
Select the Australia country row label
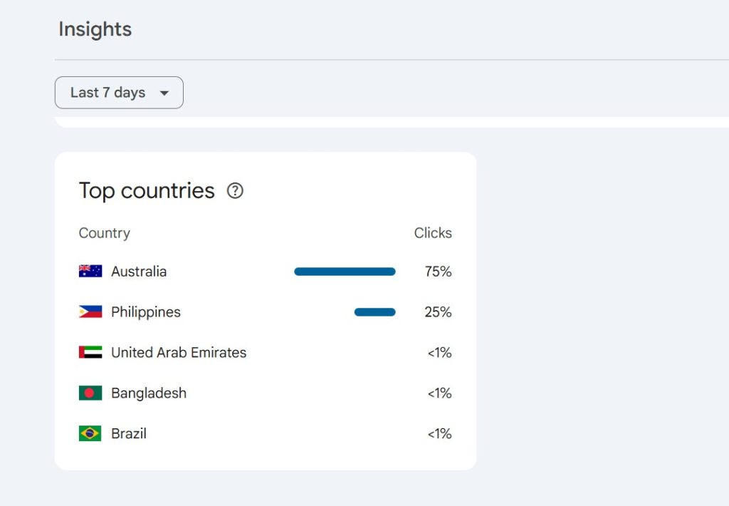pyautogui.click(x=139, y=272)
